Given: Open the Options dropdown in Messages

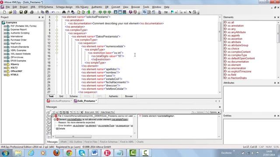Looking at the screenshot, I should pos(215,112).
